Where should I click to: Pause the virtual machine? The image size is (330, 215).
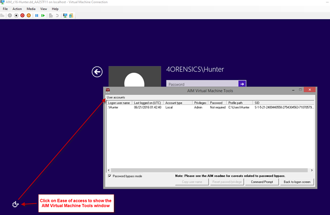tap(37, 15)
